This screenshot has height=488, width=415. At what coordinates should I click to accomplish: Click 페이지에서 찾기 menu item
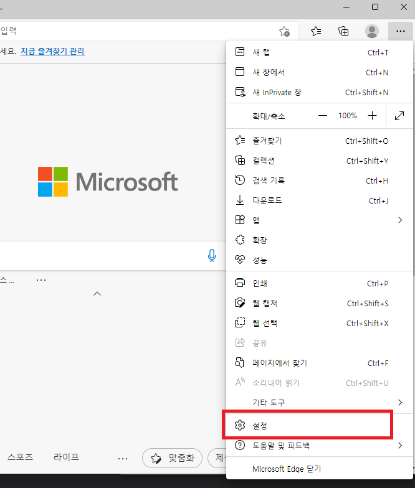319,363
